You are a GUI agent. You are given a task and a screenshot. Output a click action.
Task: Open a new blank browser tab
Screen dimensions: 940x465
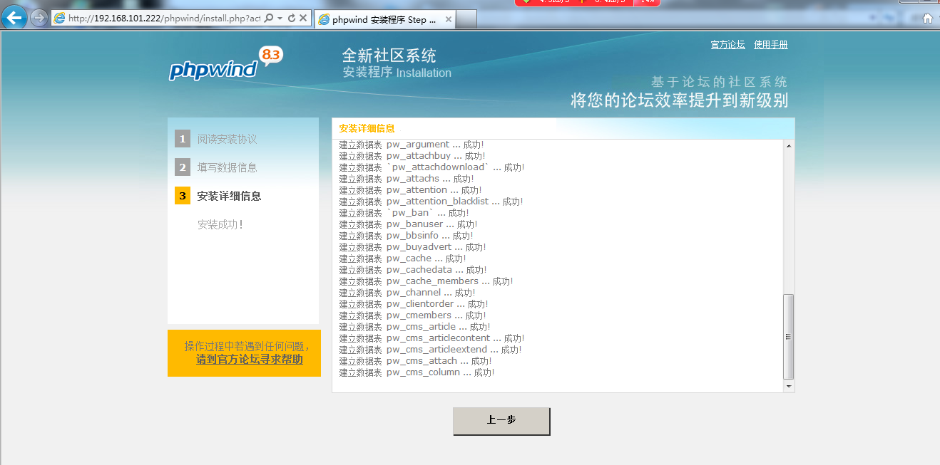pyautogui.click(x=467, y=20)
